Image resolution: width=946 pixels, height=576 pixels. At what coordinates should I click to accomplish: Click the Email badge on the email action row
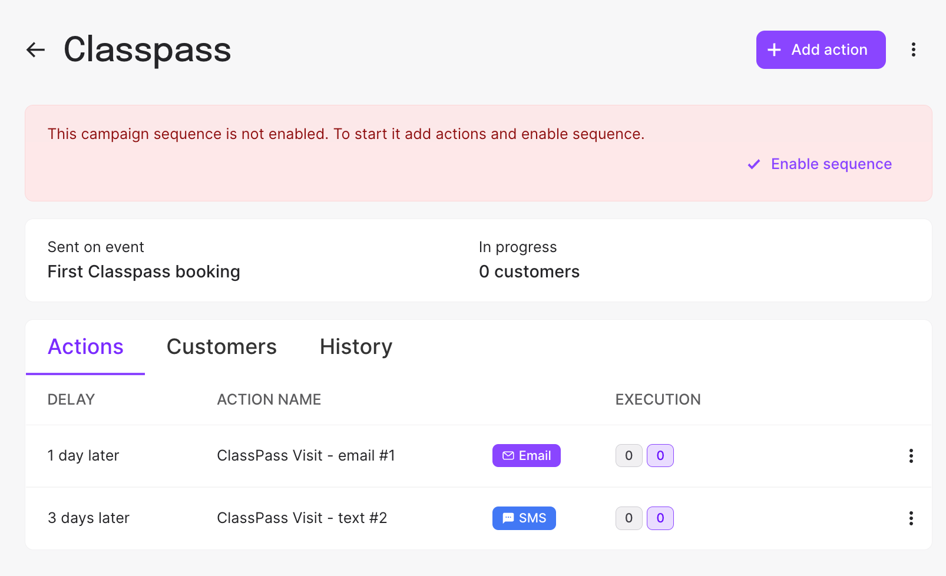tap(526, 455)
